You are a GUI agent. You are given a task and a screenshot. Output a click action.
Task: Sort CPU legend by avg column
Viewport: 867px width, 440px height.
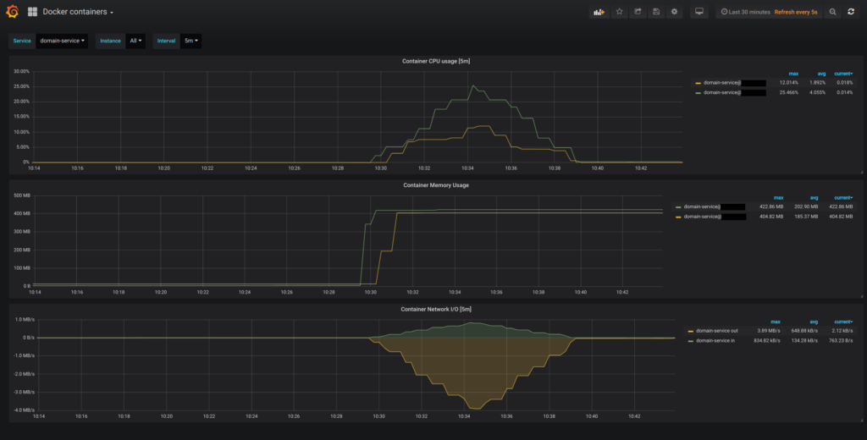pyautogui.click(x=821, y=74)
